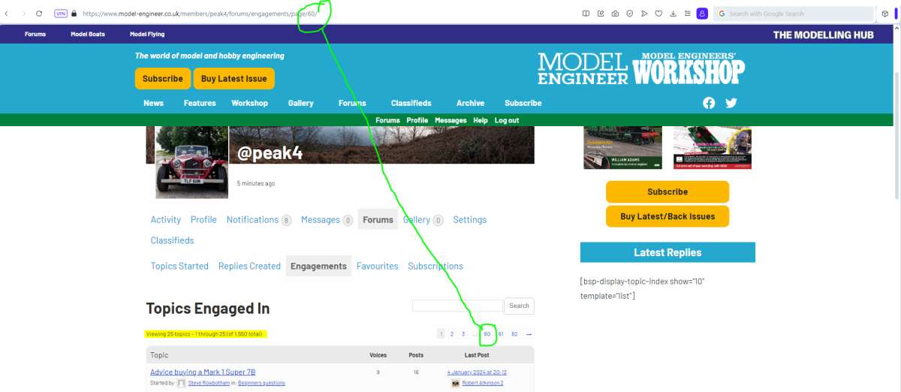Open the Settings profile tab

click(470, 220)
